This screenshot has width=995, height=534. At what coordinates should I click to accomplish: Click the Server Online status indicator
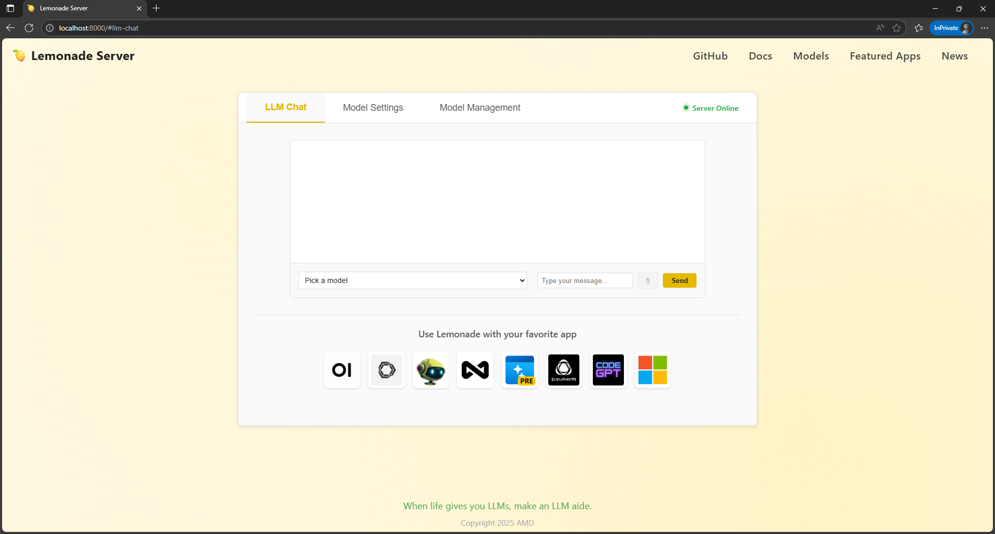point(710,108)
